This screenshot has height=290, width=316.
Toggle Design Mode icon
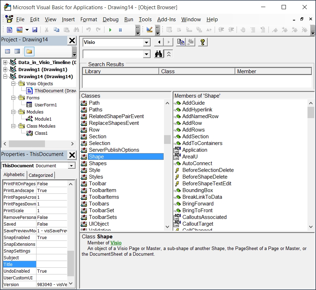pos(149,30)
